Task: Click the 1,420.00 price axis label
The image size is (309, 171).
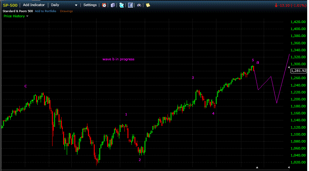Action: 298,22
